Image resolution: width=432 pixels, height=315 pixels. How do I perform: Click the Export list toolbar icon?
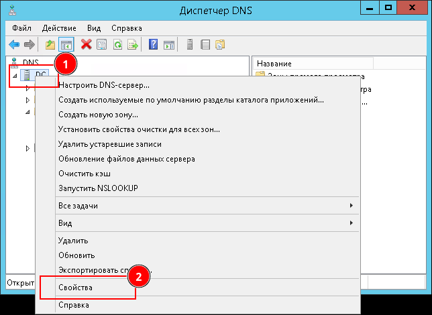[133, 45]
